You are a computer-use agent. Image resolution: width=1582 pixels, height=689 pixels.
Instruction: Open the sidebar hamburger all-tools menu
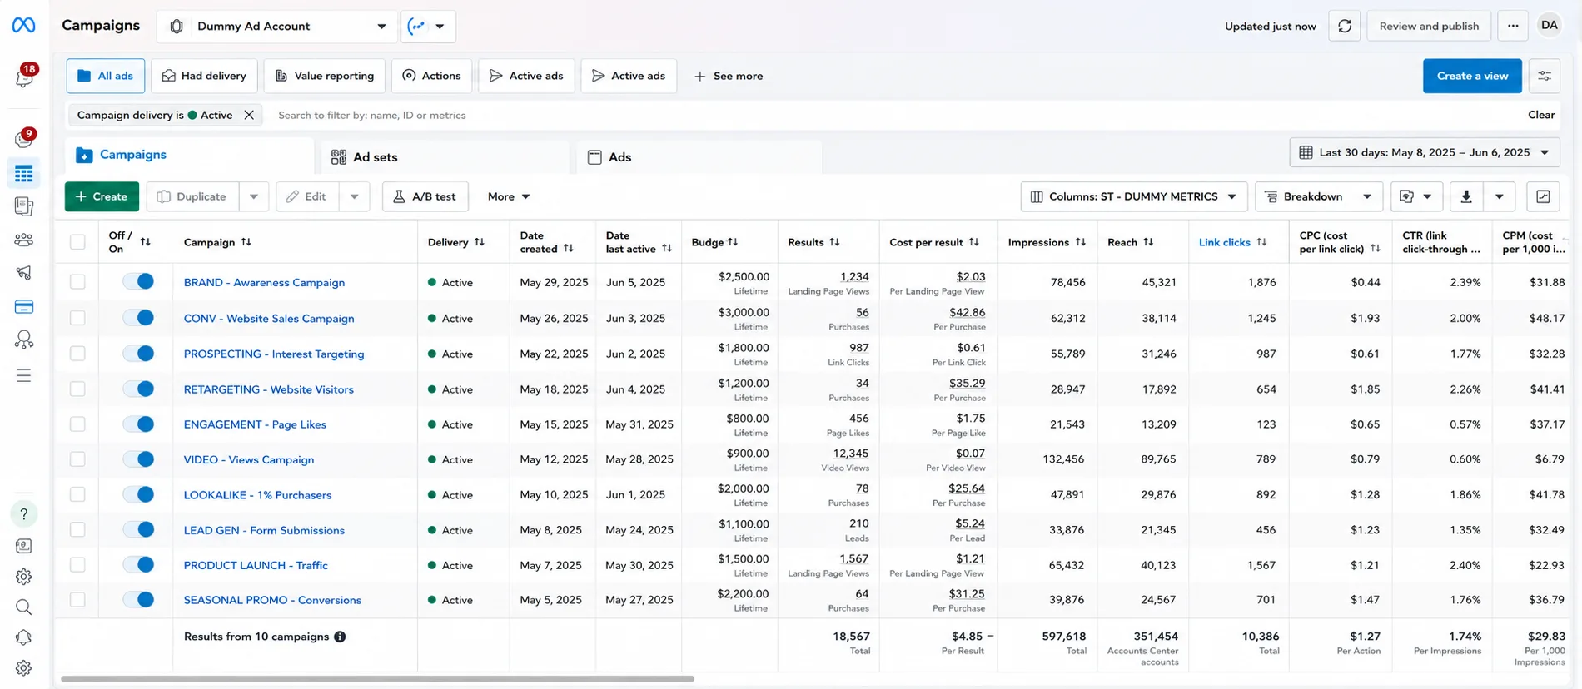(x=24, y=375)
